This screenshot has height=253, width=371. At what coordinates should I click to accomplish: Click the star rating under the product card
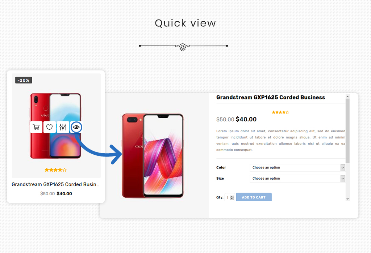(55, 170)
